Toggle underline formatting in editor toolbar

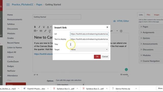tap(44, 27)
